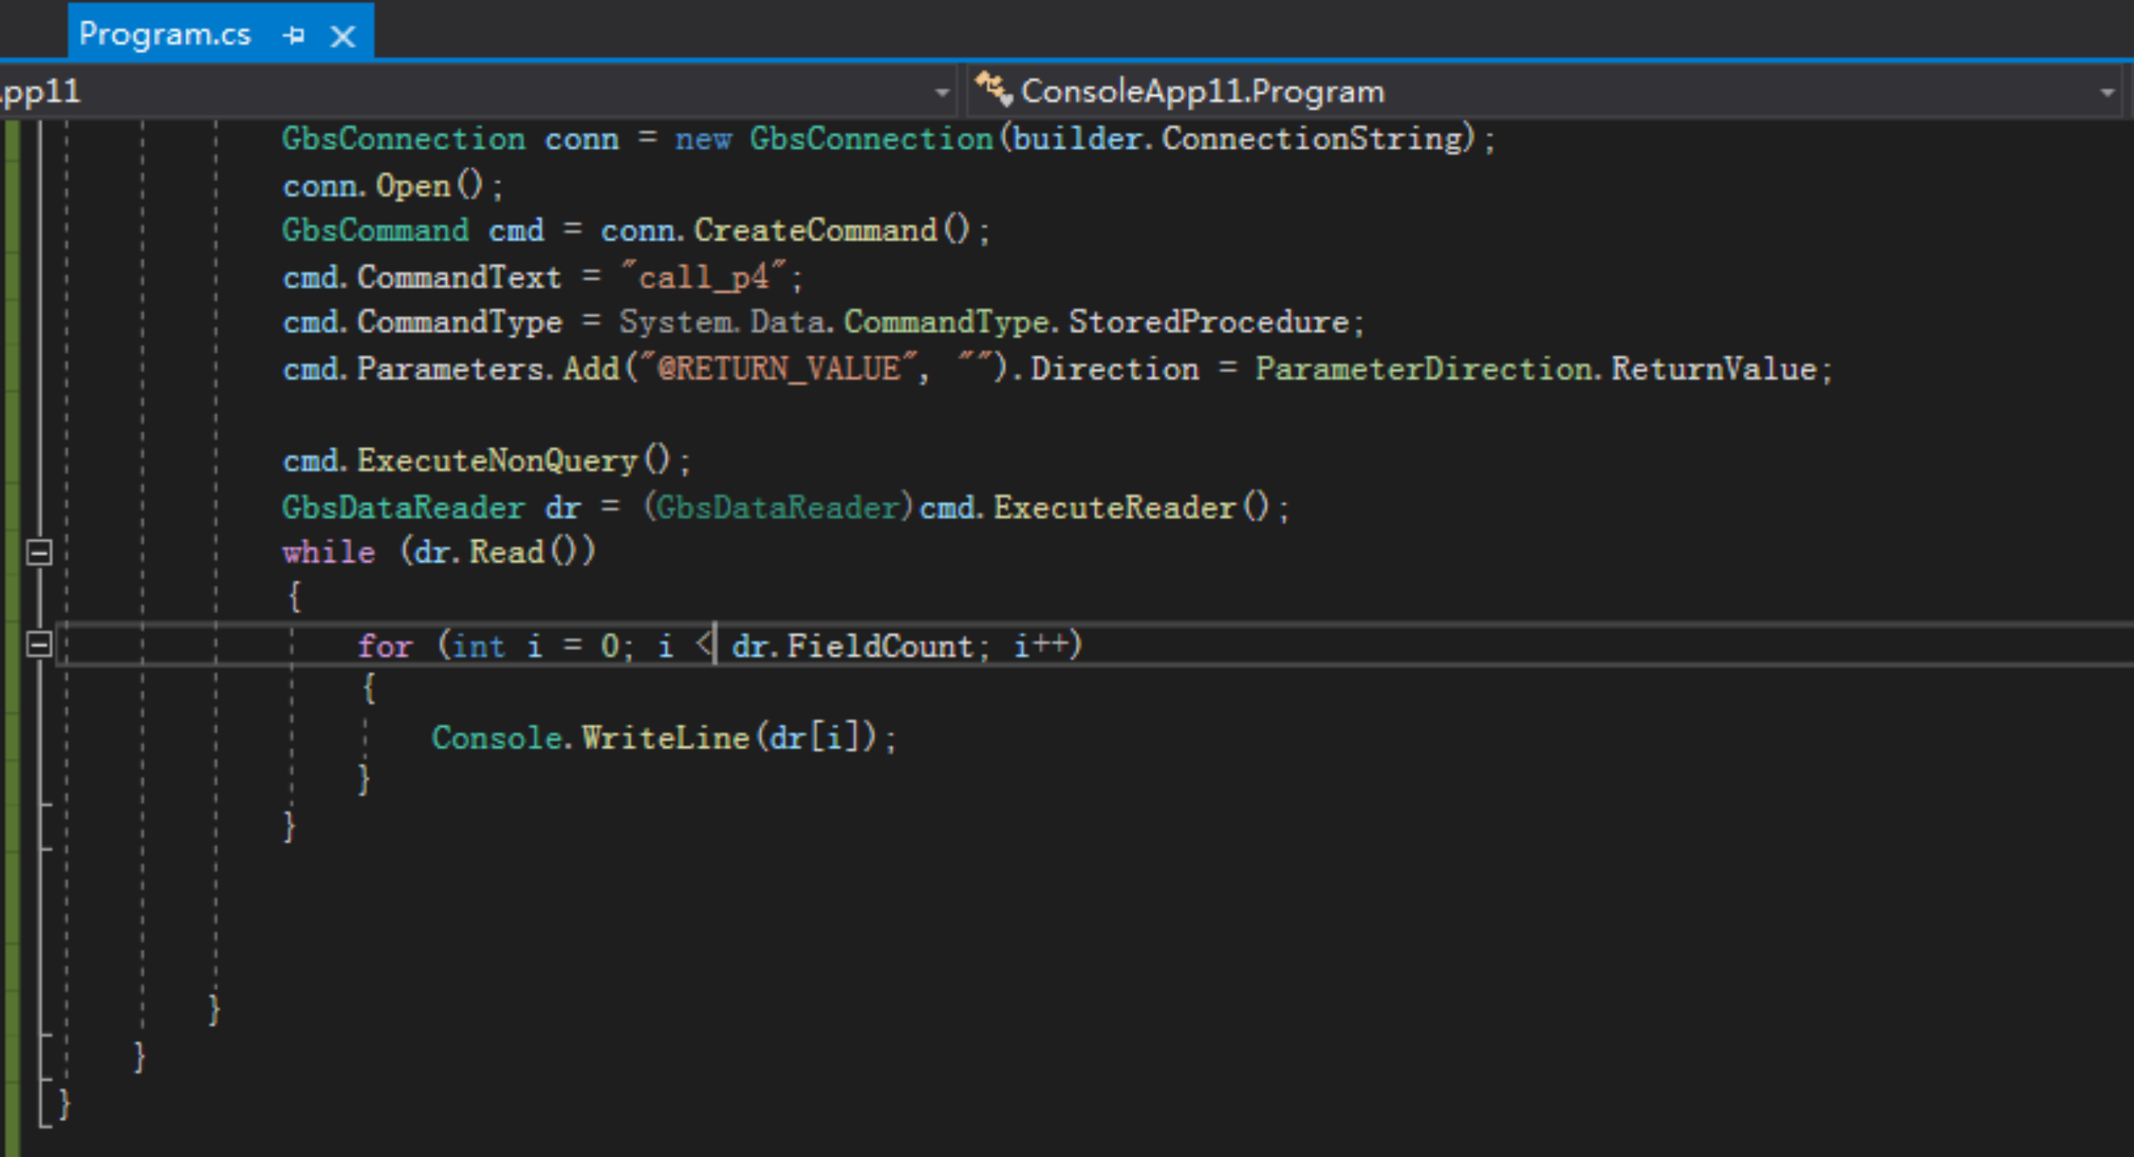Image resolution: width=2134 pixels, height=1157 pixels.
Task: Click the CreateCommand method call
Action: coord(815,230)
